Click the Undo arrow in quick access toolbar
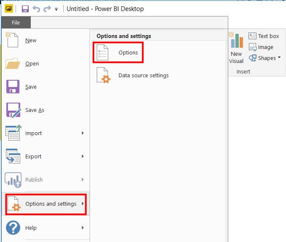 [36, 9]
